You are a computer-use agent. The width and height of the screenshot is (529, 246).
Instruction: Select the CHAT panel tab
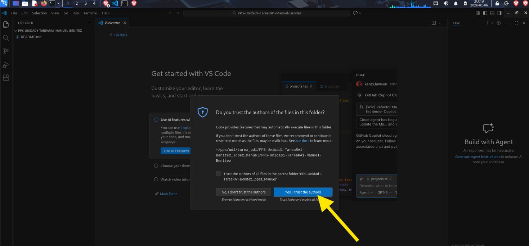457,23
